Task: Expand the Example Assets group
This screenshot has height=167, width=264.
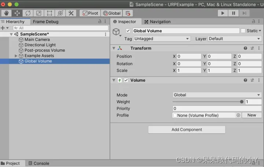Action: point(16,56)
